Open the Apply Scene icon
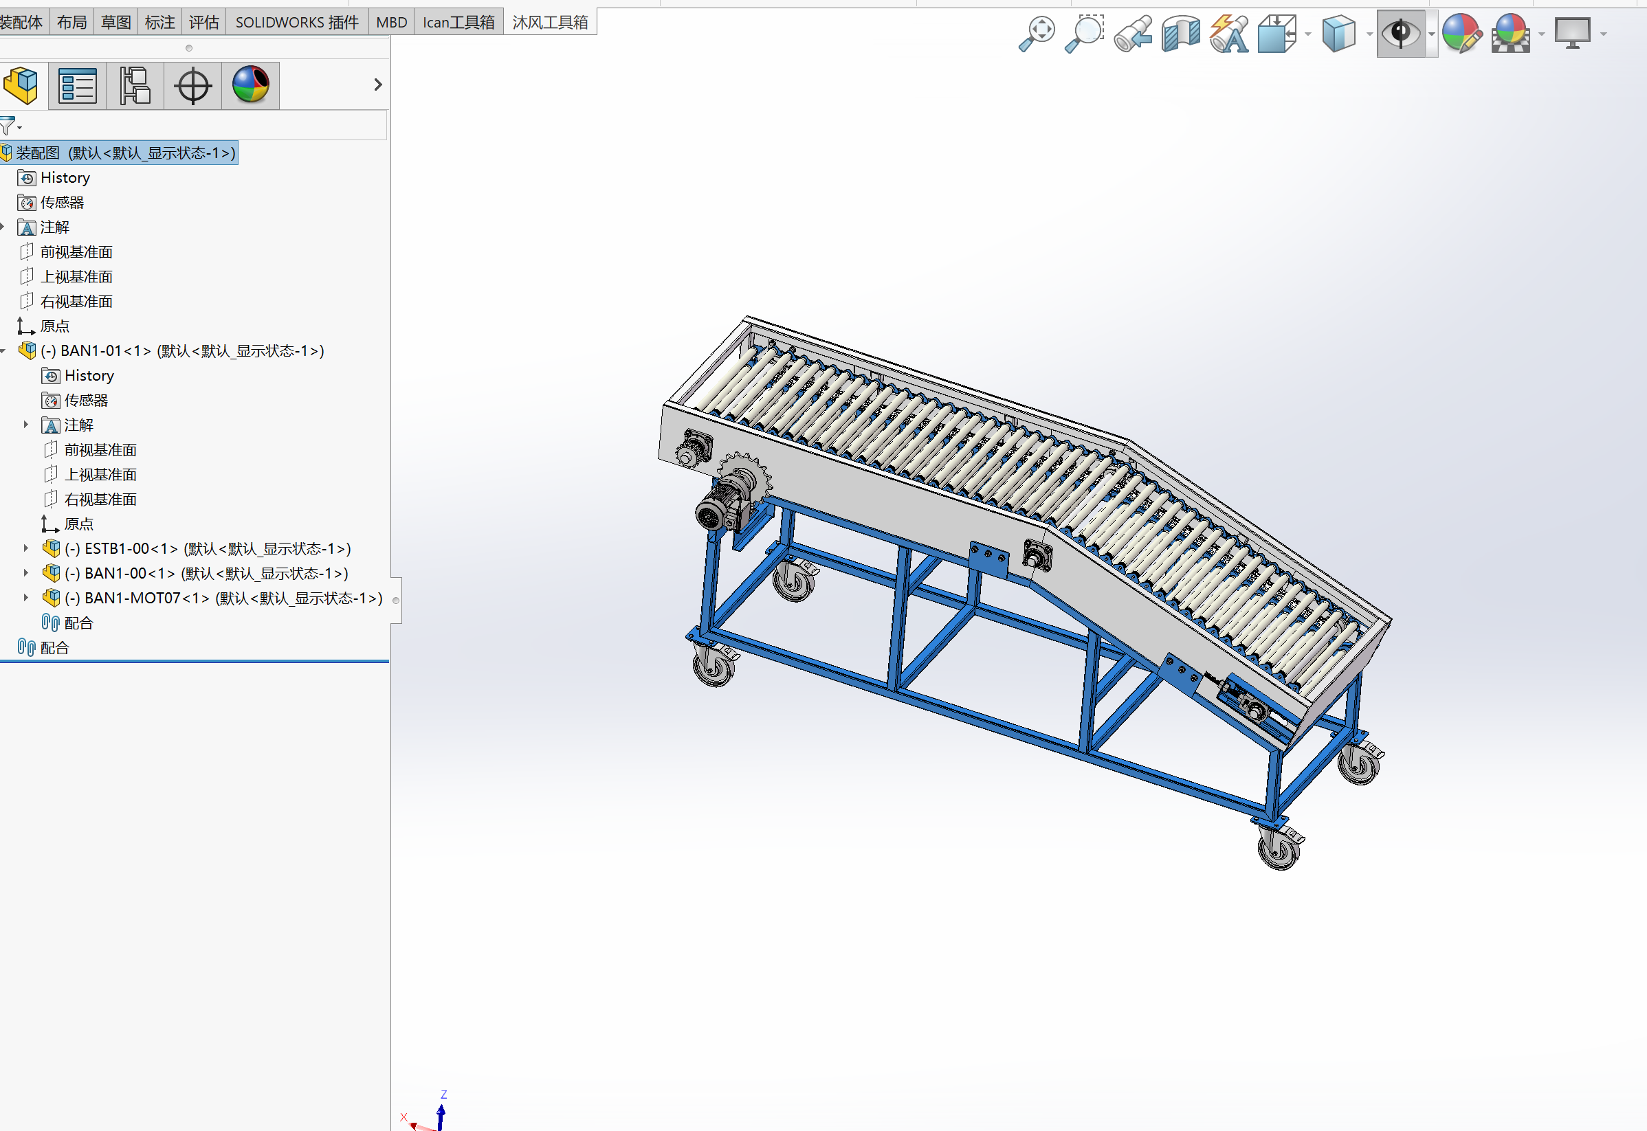Image resolution: width=1647 pixels, height=1131 pixels. coord(1510,33)
